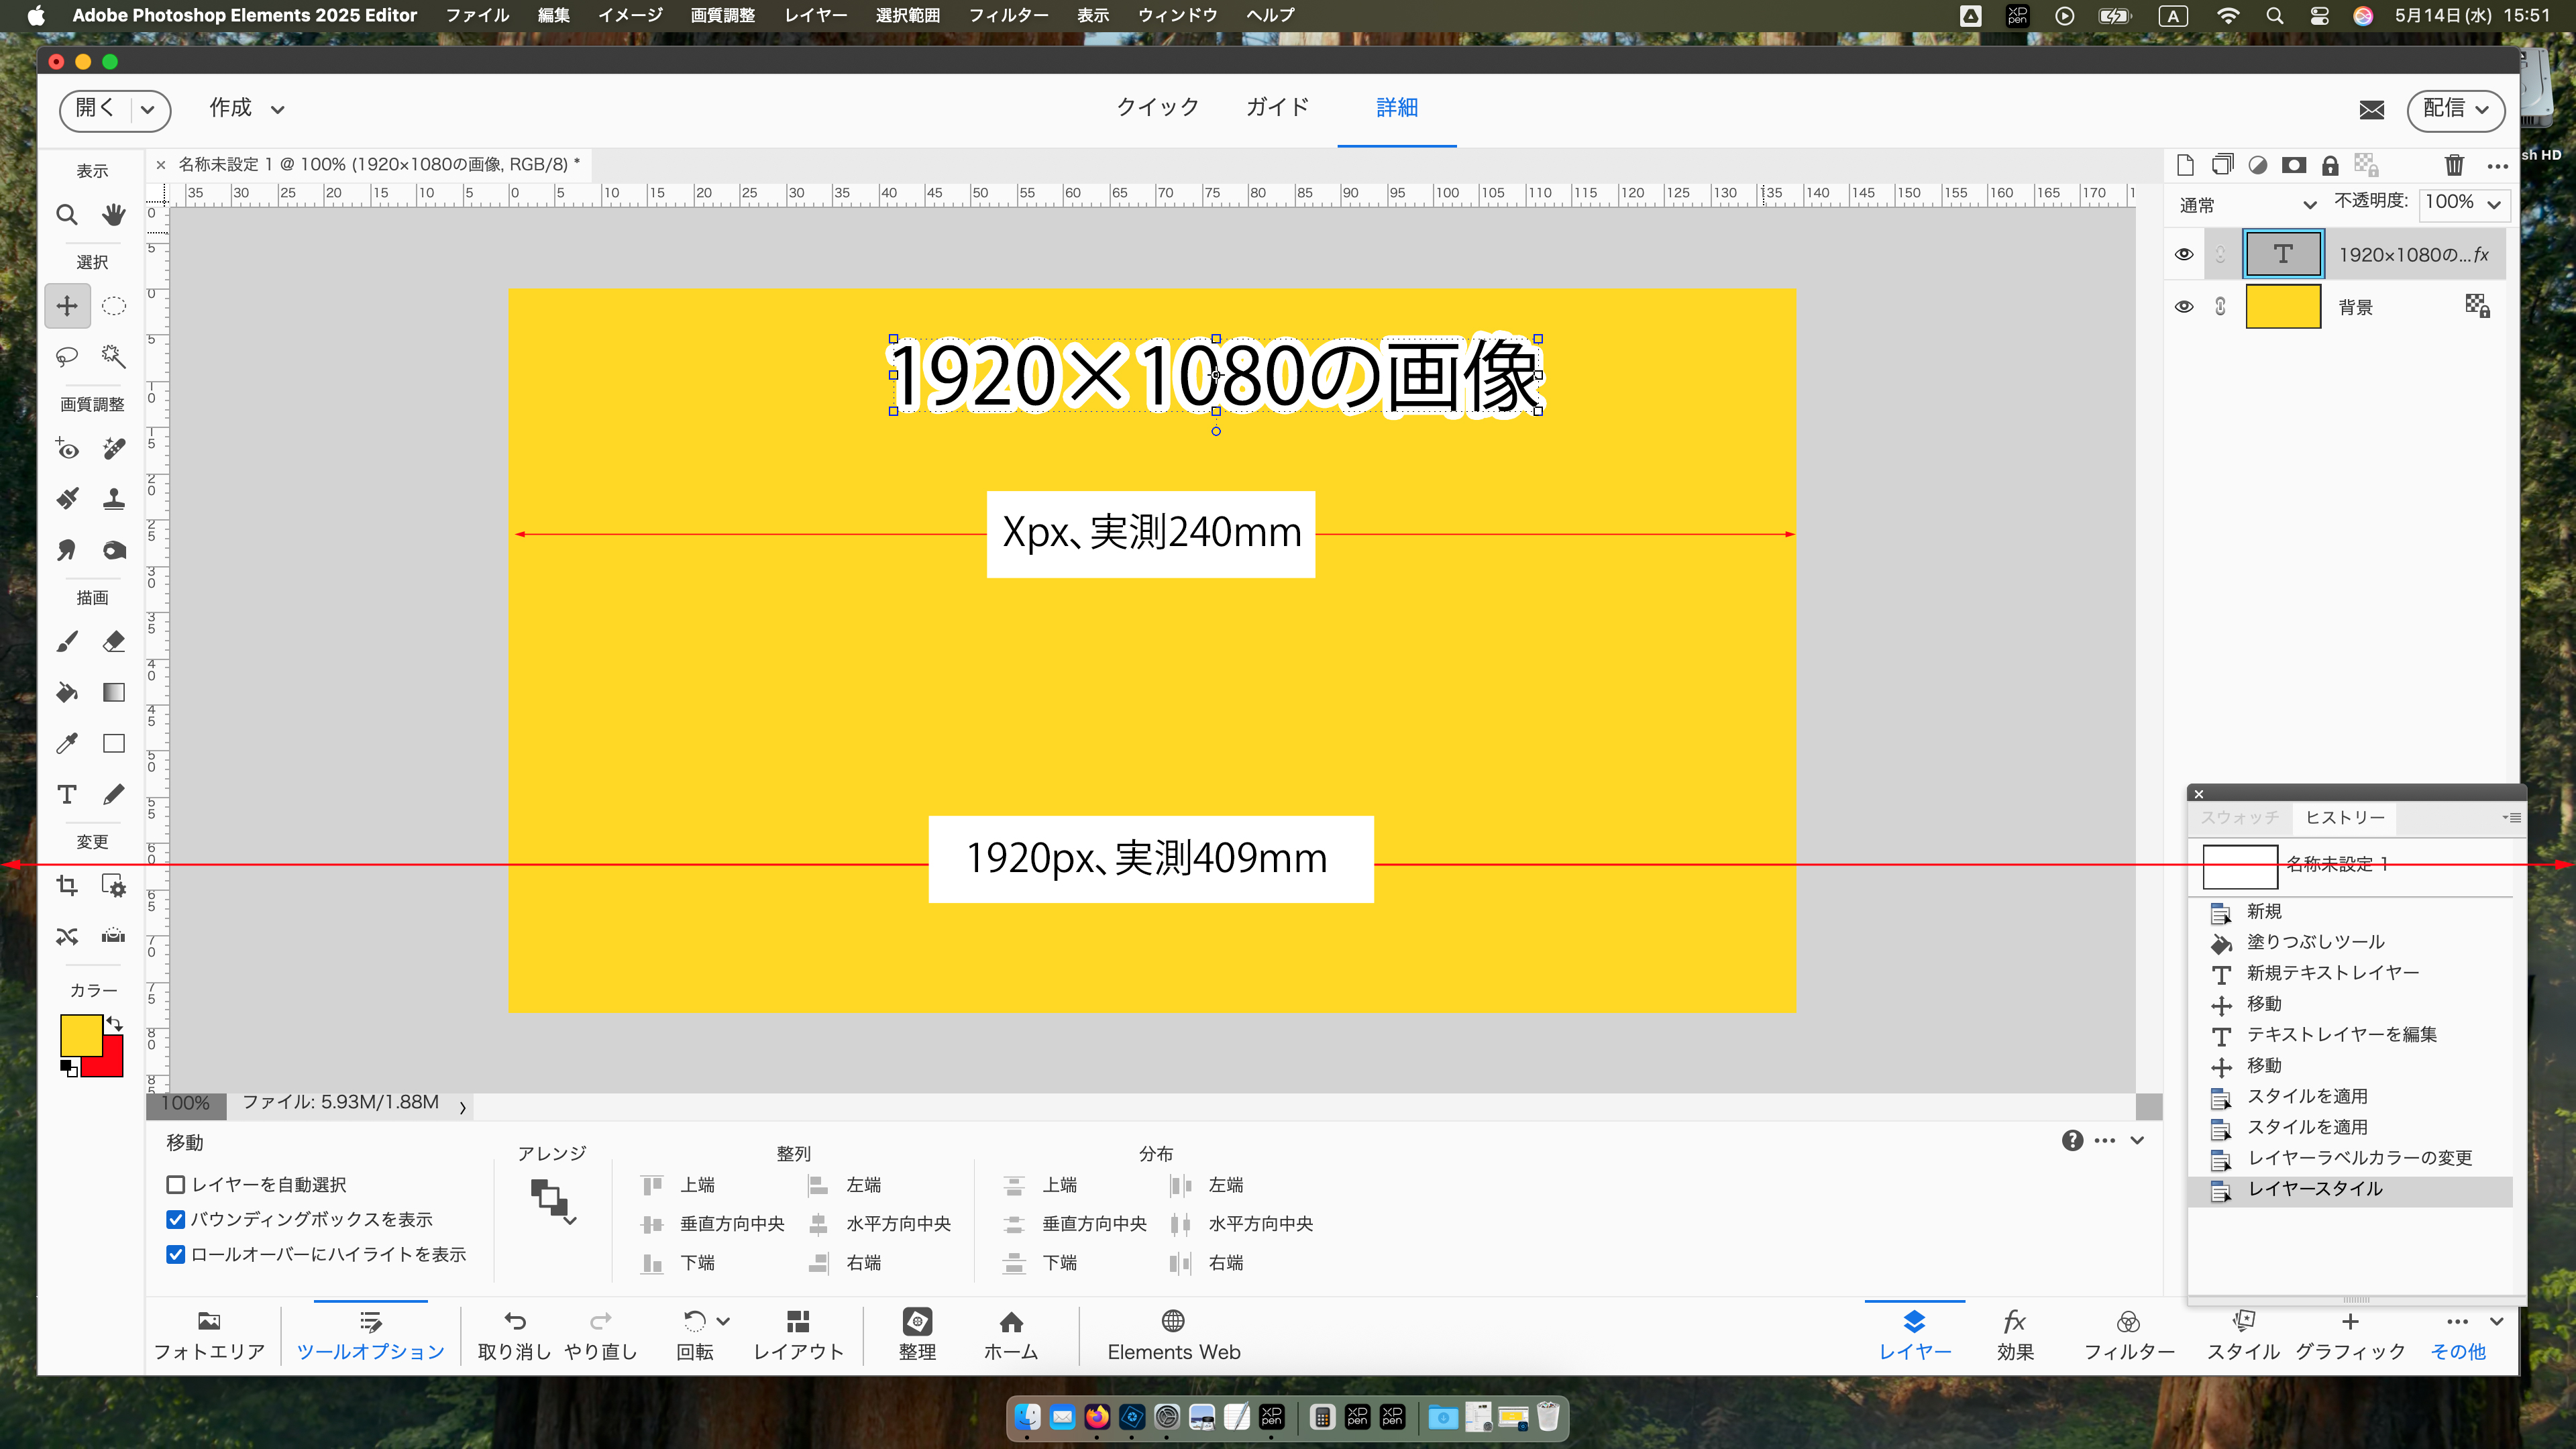
Task: Select the Zoom tool
Action: (67, 215)
